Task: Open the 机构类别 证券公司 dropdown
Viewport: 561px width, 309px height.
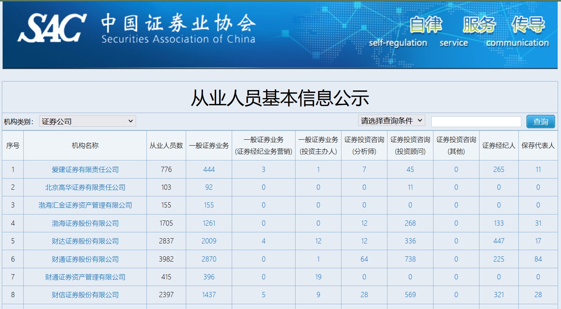Action: [88, 121]
